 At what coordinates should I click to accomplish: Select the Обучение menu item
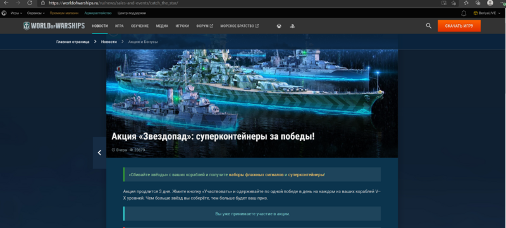(x=140, y=26)
